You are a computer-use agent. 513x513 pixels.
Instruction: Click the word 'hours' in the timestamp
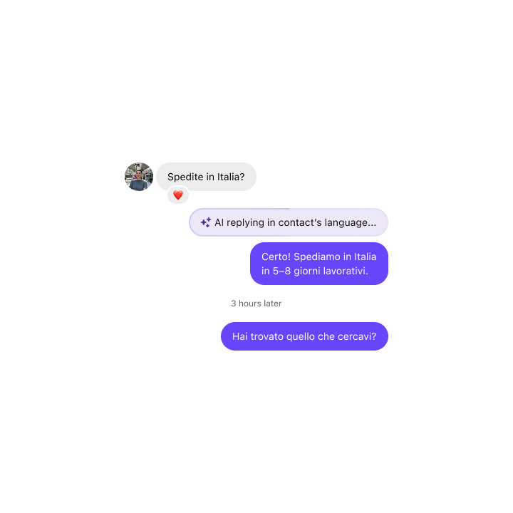(x=249, y=304)
